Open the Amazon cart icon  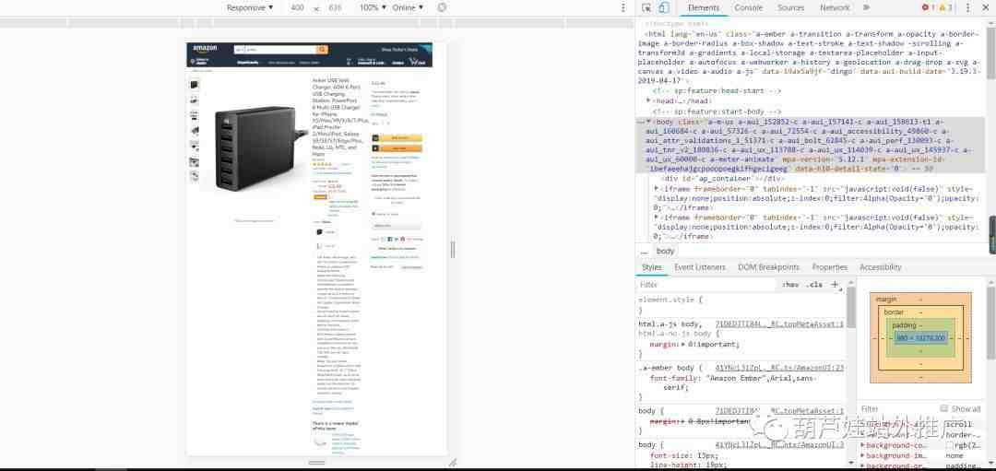[x=418, y=62]
